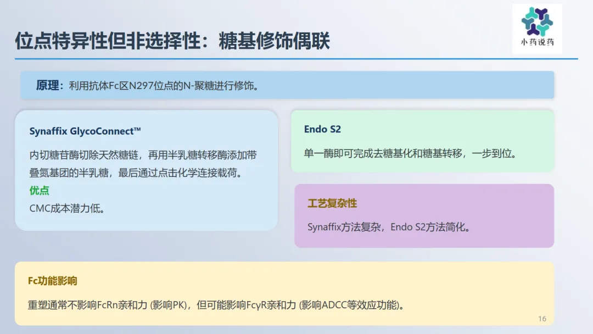
Task: Click the slide page number 16
Action: (542, 319)
